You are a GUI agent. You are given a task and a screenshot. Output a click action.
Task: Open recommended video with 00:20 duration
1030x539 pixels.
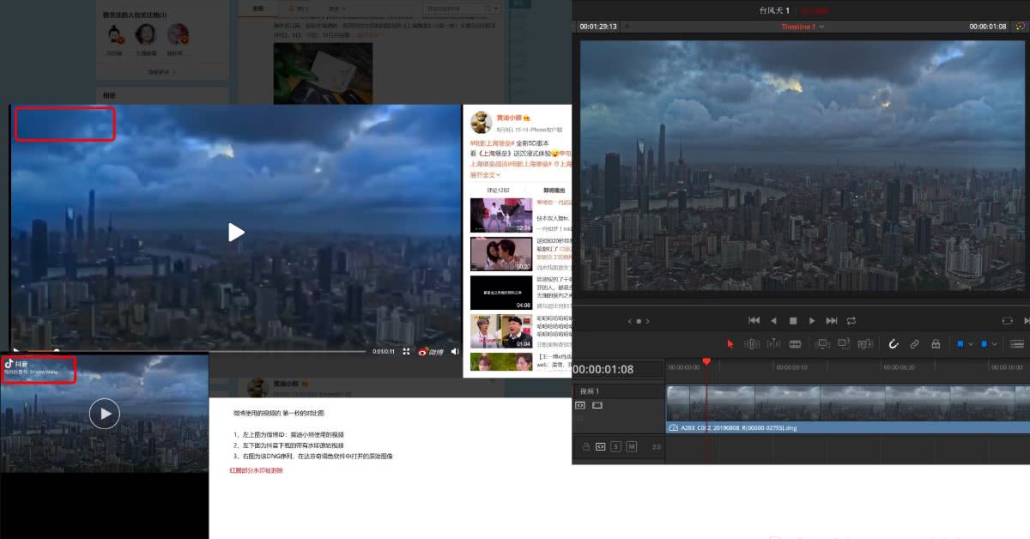pos(501,254)
